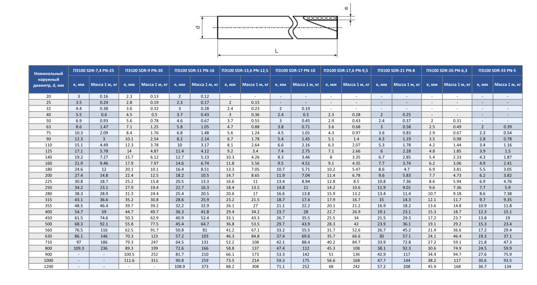Image resolution: width=537 pixels, height=285 pixels.
Task: Click value '93.5' mass in SDR-33 row 1000
Action: (508, 260)
